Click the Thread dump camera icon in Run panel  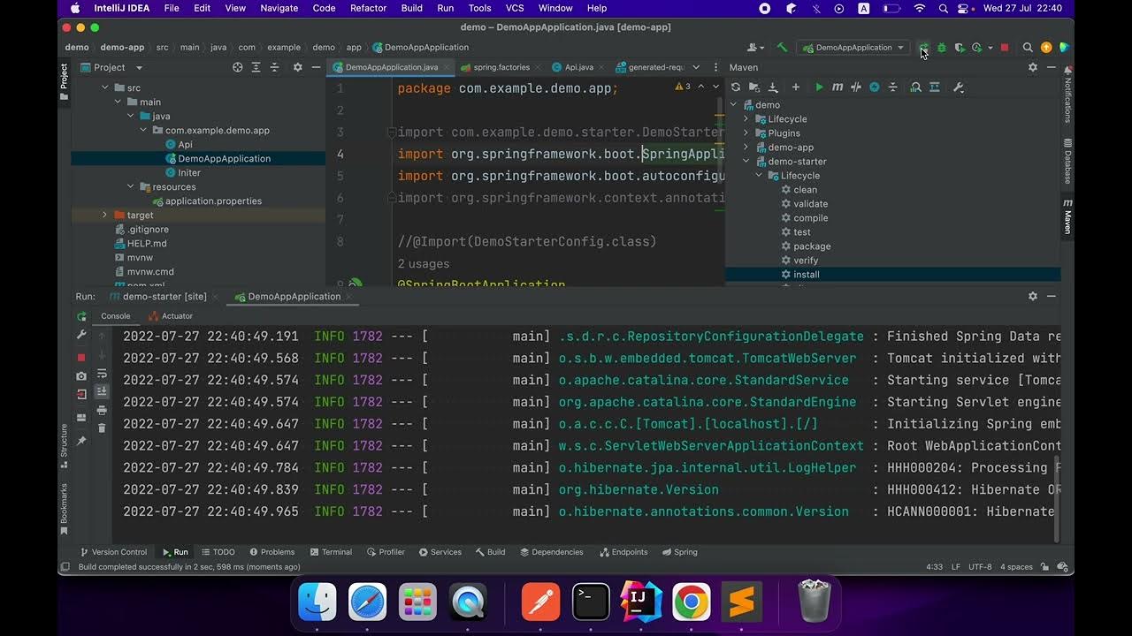(81, 376)
